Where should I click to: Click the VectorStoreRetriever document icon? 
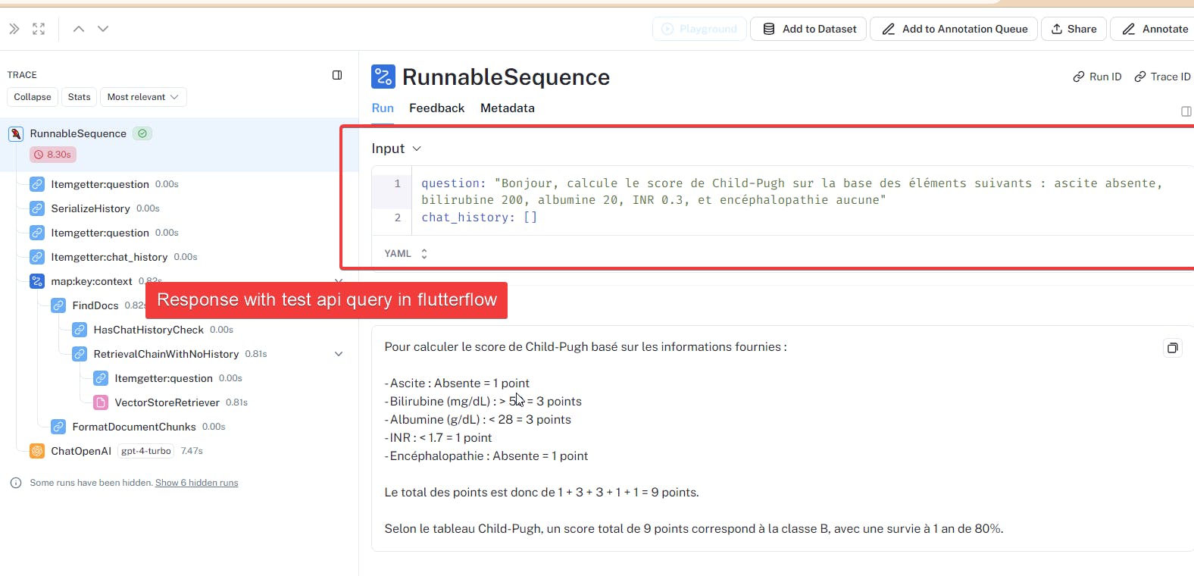(x=101, y=402)
